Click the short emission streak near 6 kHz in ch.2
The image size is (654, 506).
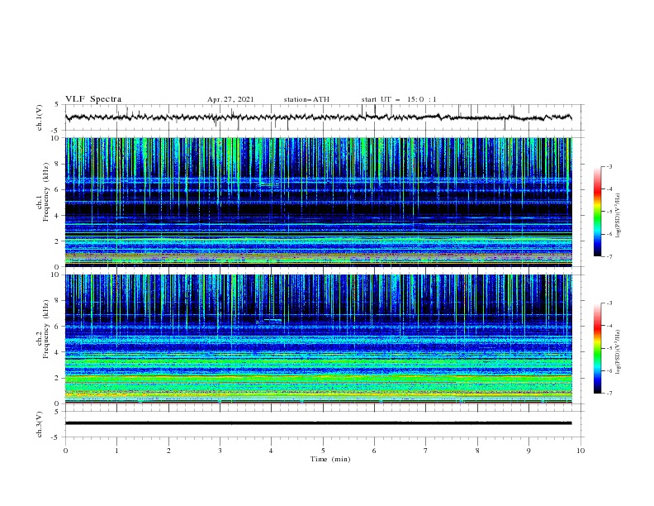tap(269, 321)
